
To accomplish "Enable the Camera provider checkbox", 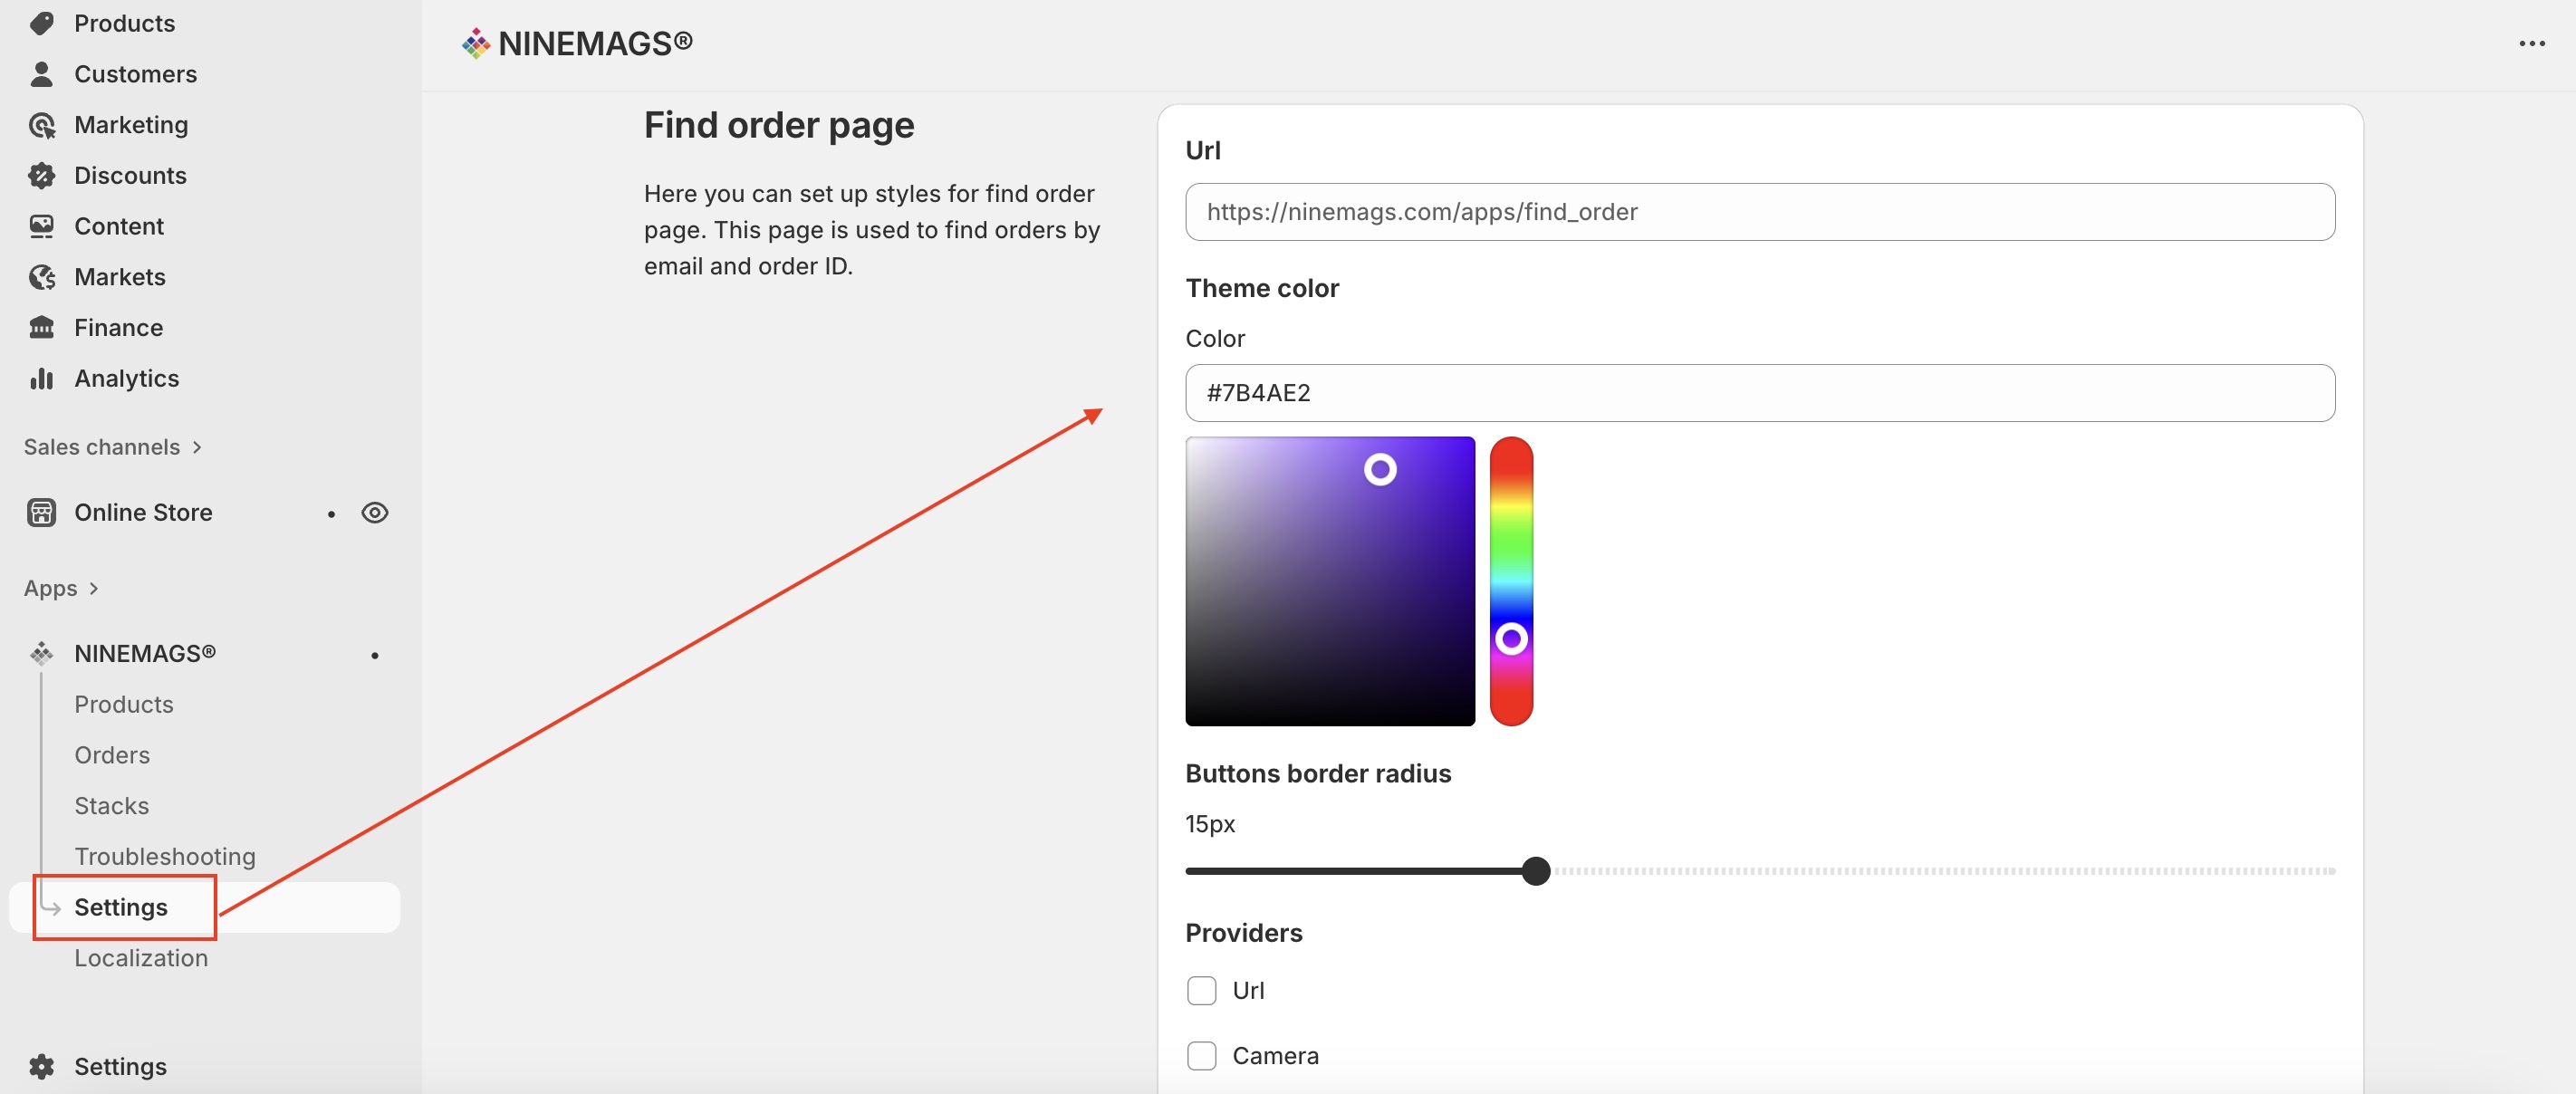I will click(1201, 1056).
